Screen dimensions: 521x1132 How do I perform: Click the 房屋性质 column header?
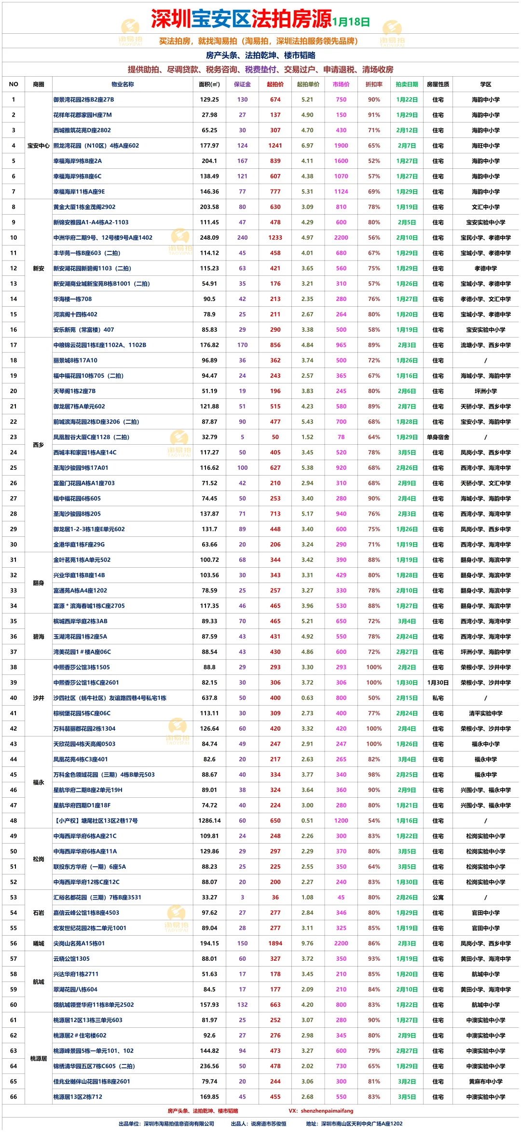point(438,84)
